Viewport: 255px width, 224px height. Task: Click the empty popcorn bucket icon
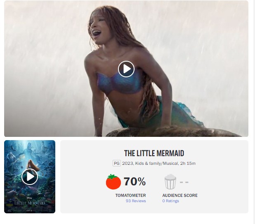170,182
